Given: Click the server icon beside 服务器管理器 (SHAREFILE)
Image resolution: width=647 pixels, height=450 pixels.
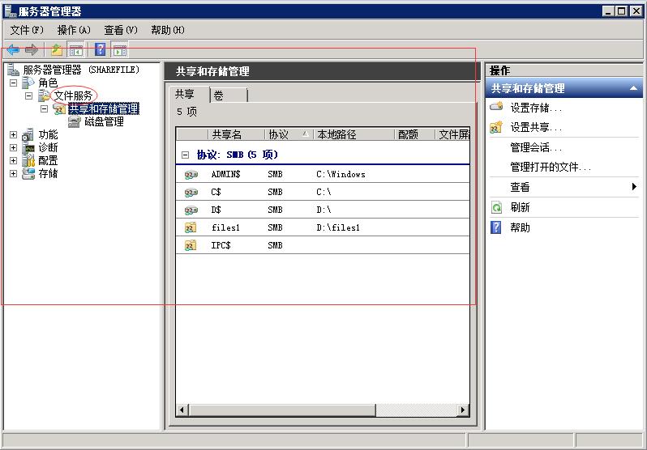Looking at the screenshot, I should 13,70.
